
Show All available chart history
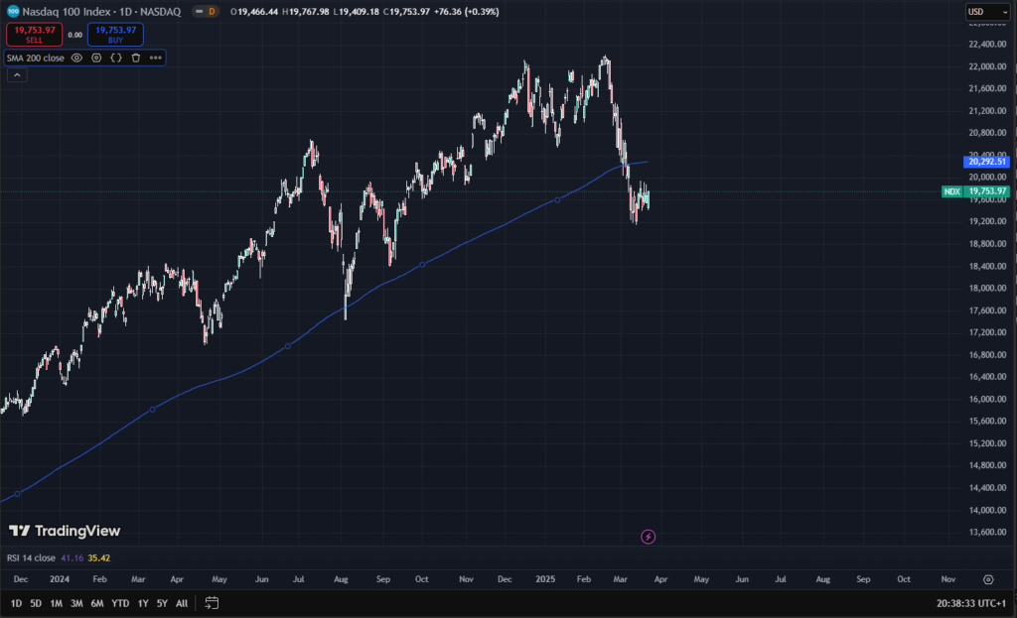[x=182, y=603]
